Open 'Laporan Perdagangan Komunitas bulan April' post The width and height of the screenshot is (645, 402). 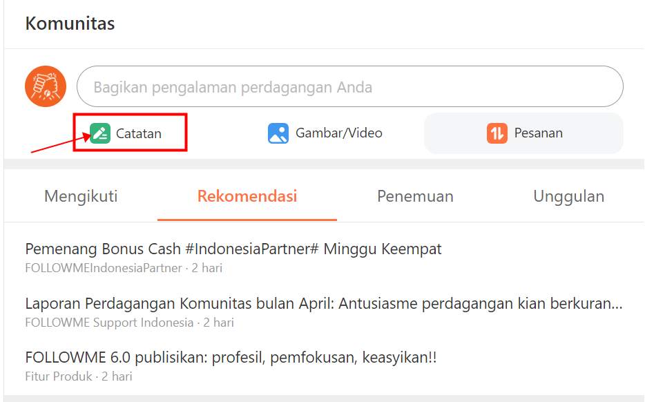click(324, 304)
